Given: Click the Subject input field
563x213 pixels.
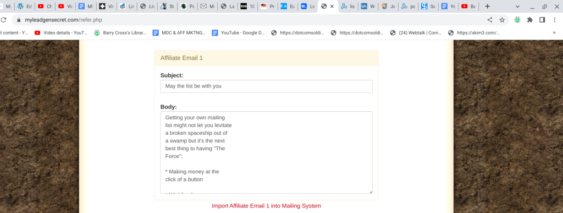Looking at the screenshot, I should tap(266, 86).
